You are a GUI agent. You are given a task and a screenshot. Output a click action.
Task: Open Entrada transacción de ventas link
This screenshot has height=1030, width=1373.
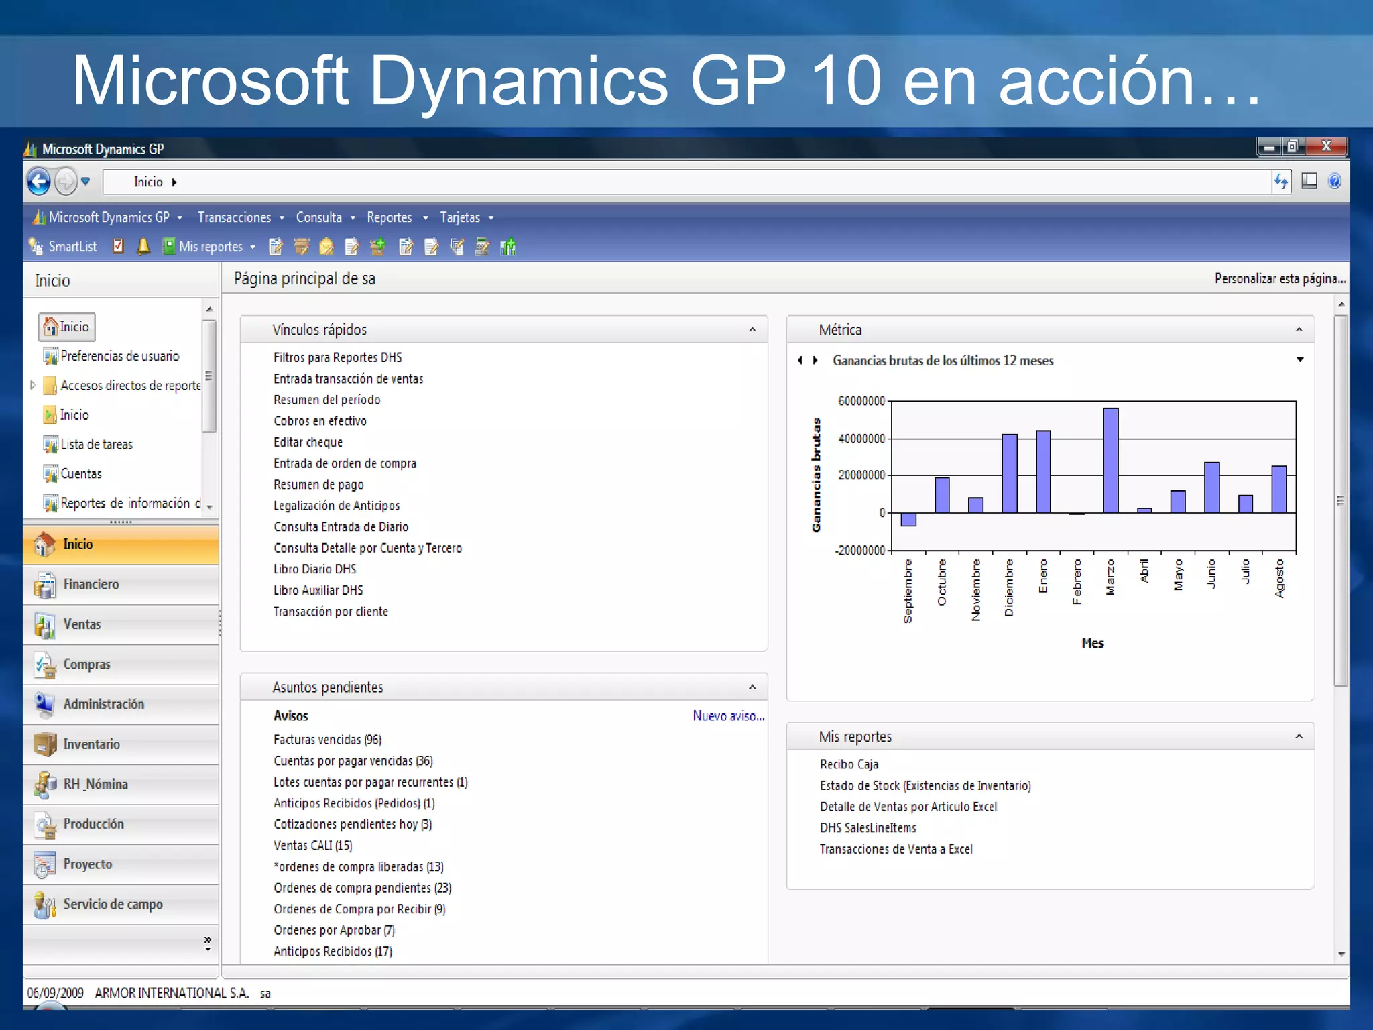tap(348, 379)
